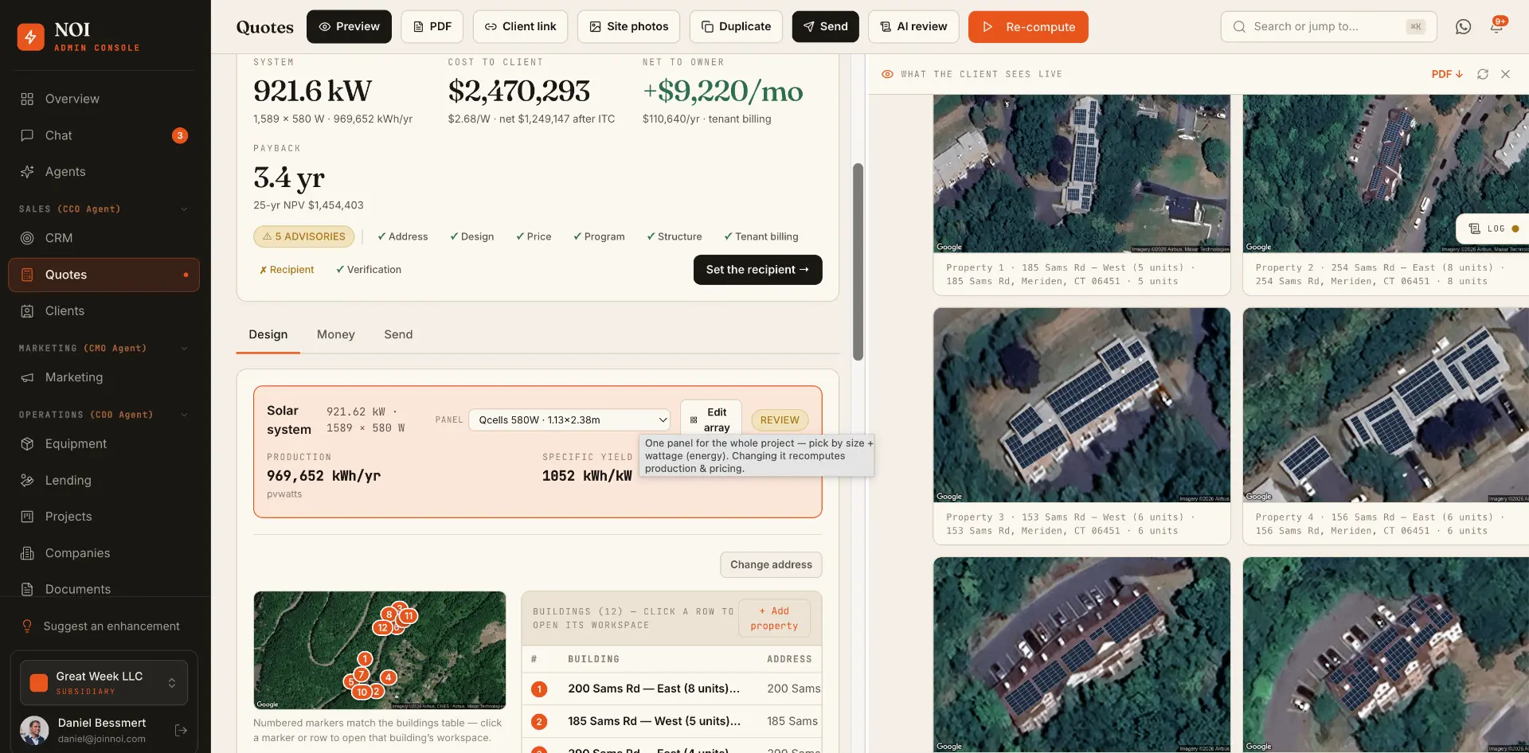Toggle the Preview button
This screenshot has width=1529, height=753.
click(349, 27)
